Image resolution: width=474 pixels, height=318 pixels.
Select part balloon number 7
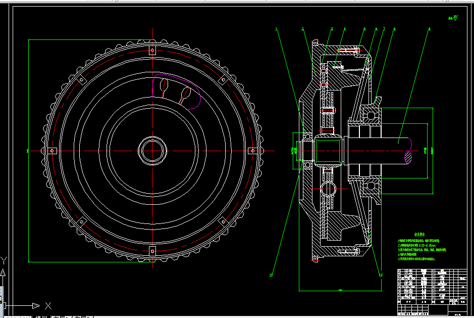pos(384,29)
